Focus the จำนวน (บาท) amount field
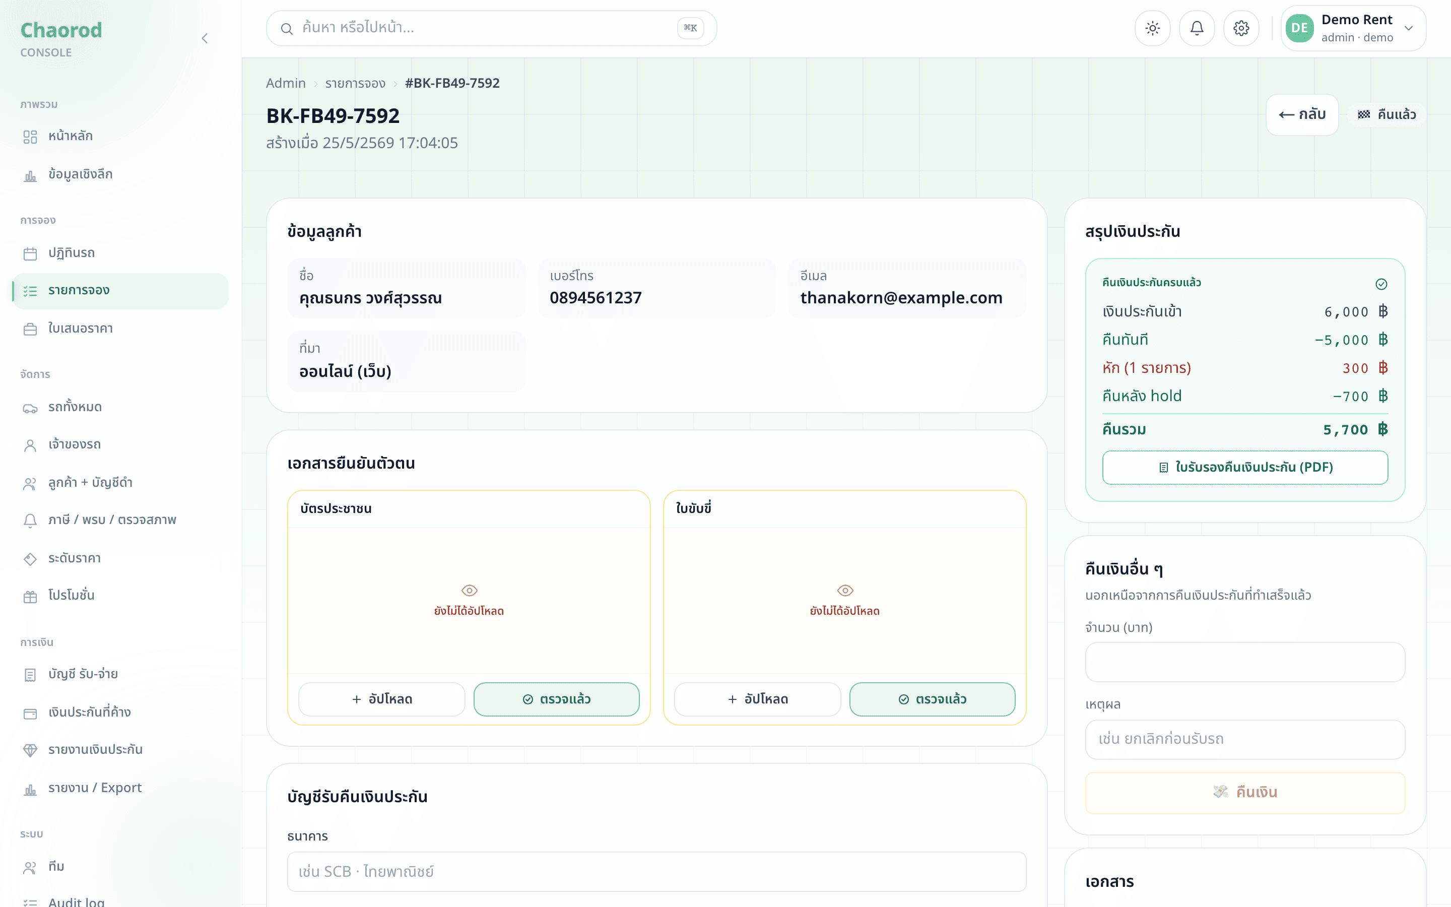1451x907 pixels. point(1245,662)
